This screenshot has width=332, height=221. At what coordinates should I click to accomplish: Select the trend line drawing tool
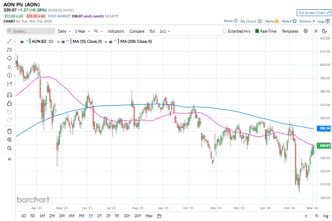point(9,41)
